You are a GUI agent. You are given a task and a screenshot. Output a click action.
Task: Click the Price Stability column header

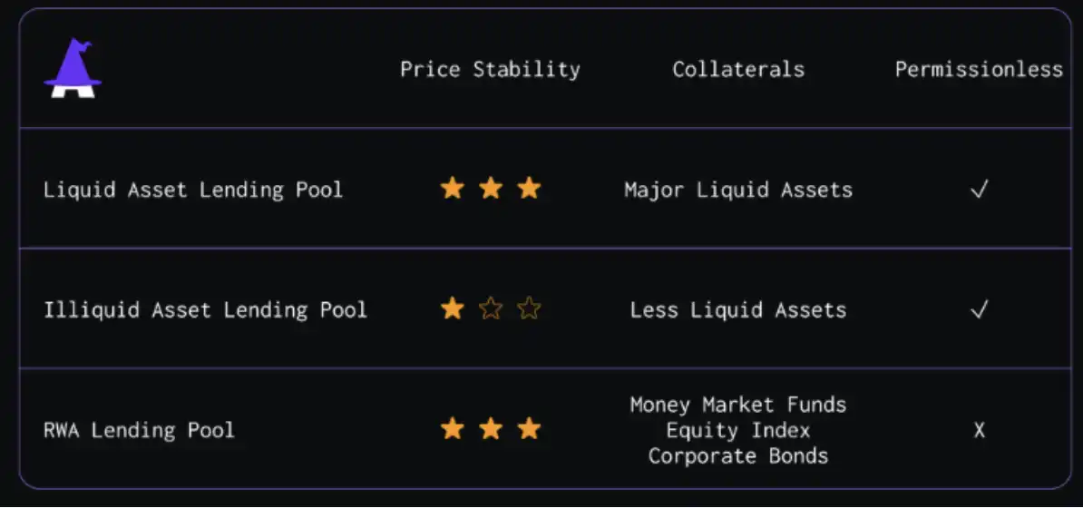coord(490,70)
